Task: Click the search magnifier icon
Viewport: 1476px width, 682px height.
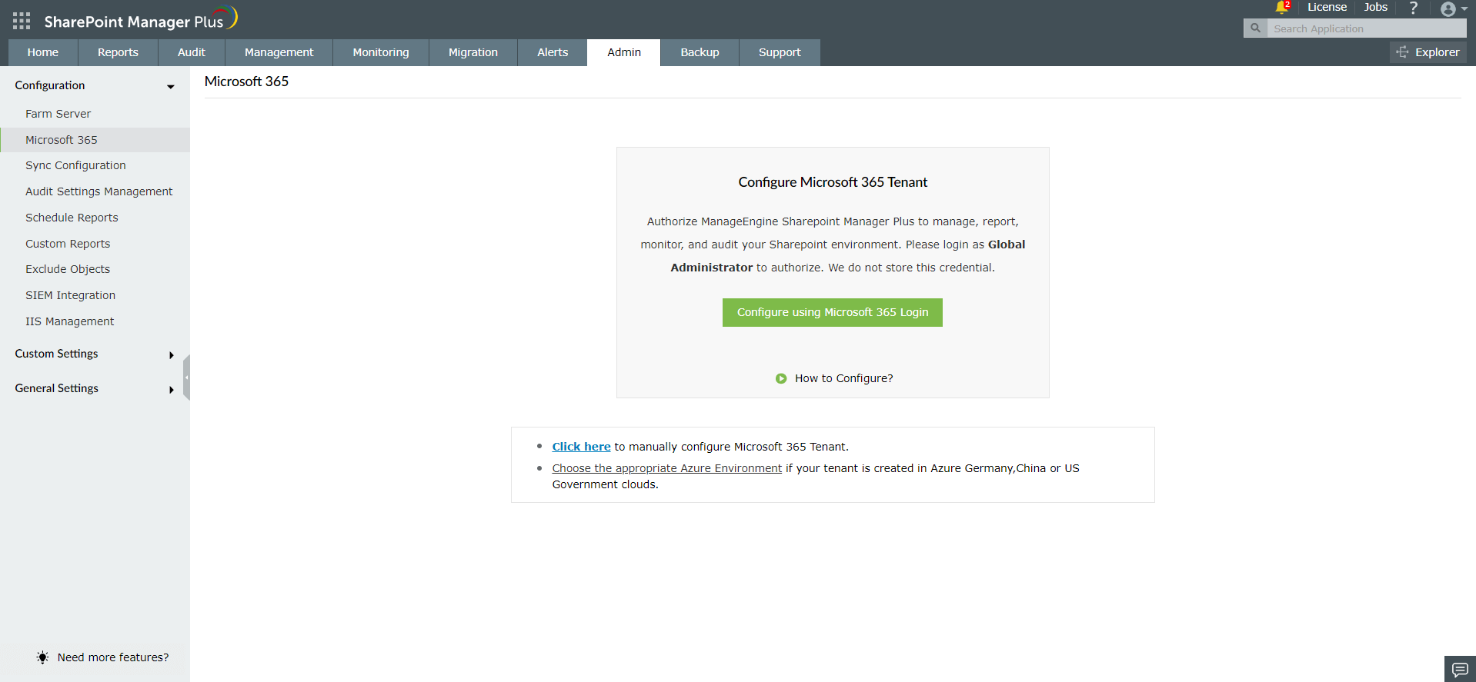Action: [1255, 28]
